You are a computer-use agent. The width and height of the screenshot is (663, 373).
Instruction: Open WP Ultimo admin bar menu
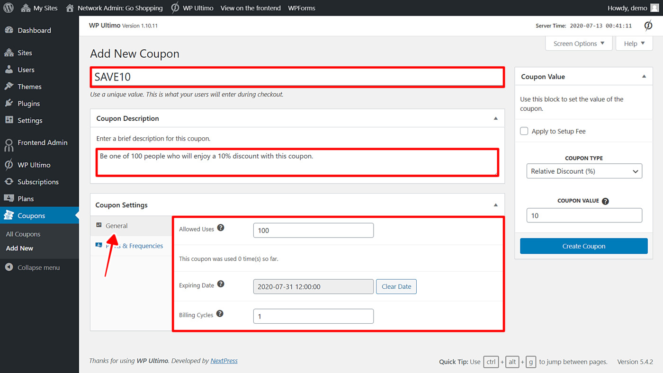click(192, 8)
